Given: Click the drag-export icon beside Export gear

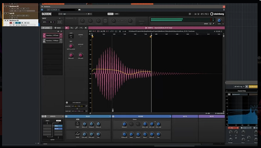Looking at the screenshot, I should [x=214, y=24].
